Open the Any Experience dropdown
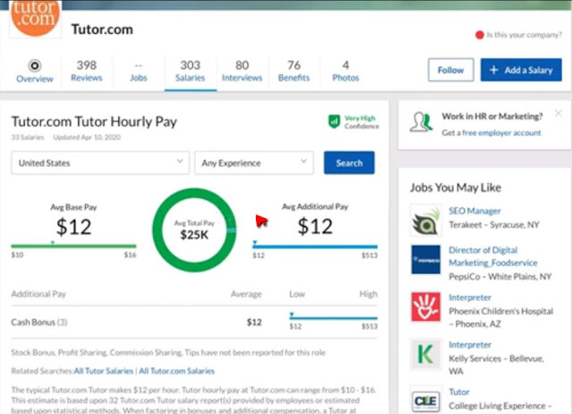Screen dimensions: 572x414 [x=254, y=162]
